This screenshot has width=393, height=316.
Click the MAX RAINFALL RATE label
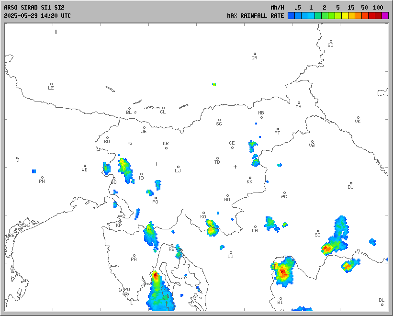[256, 15]
